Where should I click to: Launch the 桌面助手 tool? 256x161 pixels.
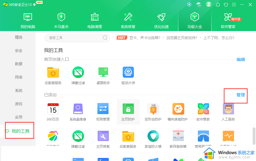click(x=103, y=76)
